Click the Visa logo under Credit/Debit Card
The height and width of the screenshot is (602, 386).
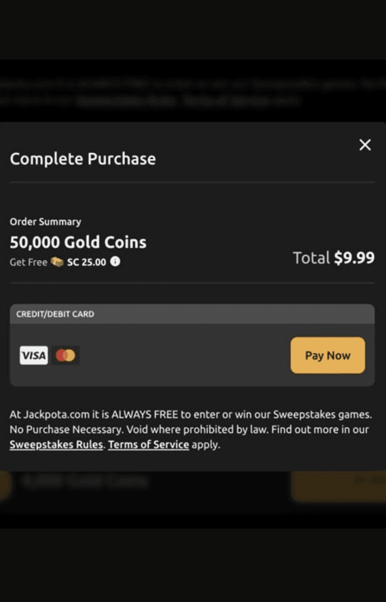tap(33, 355)
